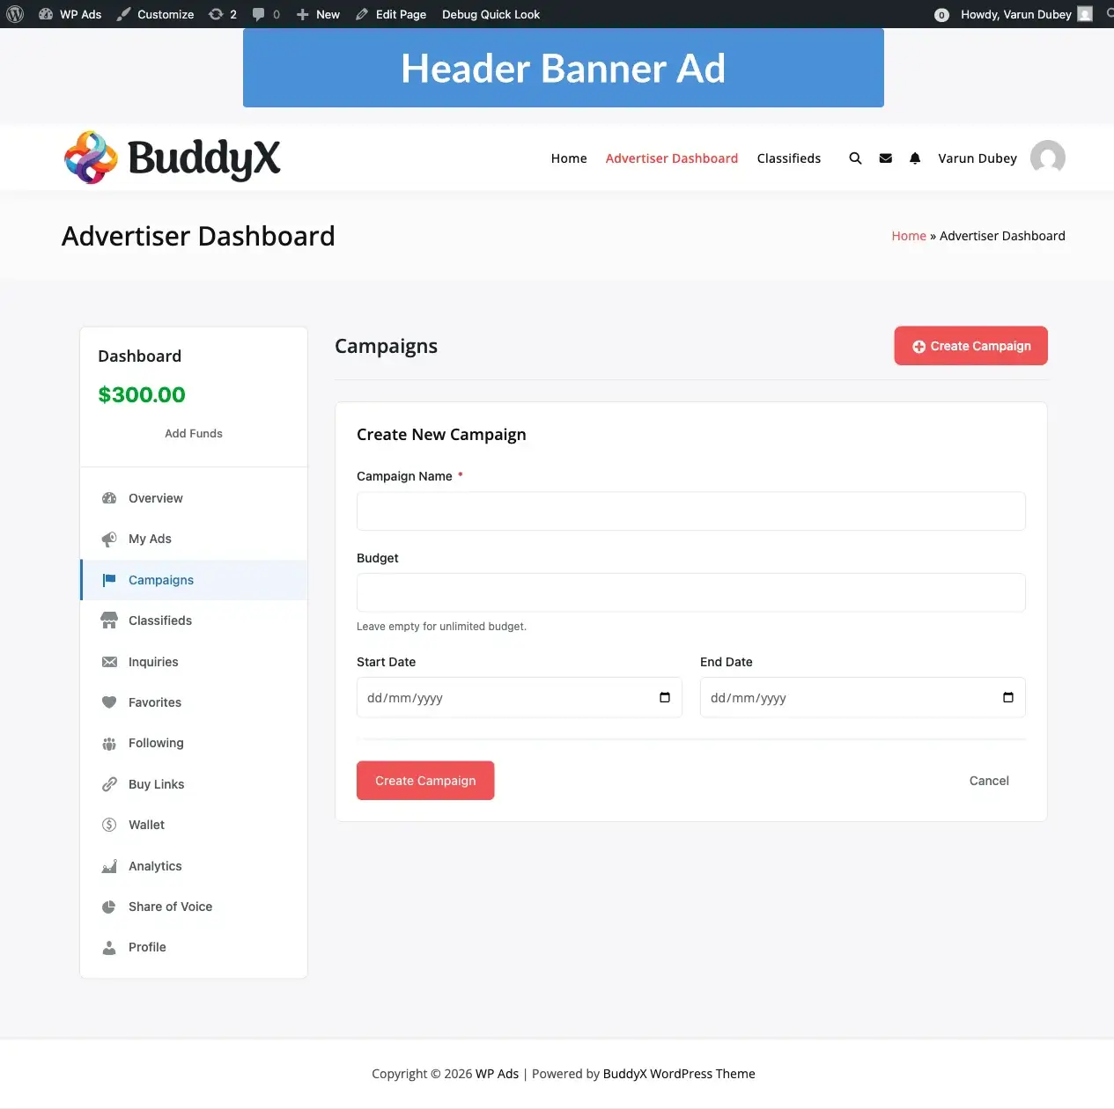Click the Start Date dd/mm/yyyy field
Screen dimensions: 1114x1109
tap(520, 698)
